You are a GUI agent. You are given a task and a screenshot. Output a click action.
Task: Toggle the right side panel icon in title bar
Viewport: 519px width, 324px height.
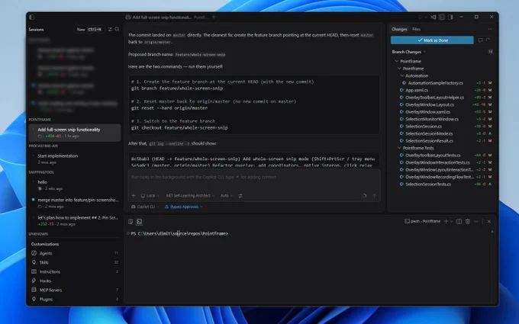point(450,17)
